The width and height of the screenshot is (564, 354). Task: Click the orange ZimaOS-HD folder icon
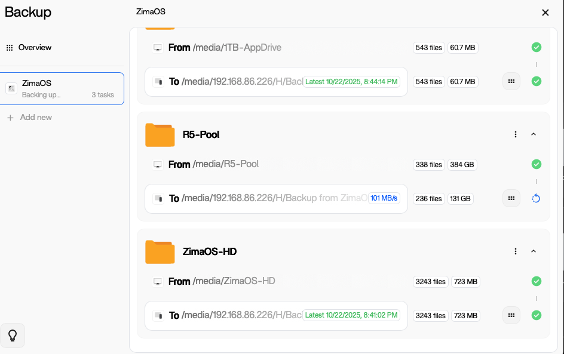click(x=160, y=252)
